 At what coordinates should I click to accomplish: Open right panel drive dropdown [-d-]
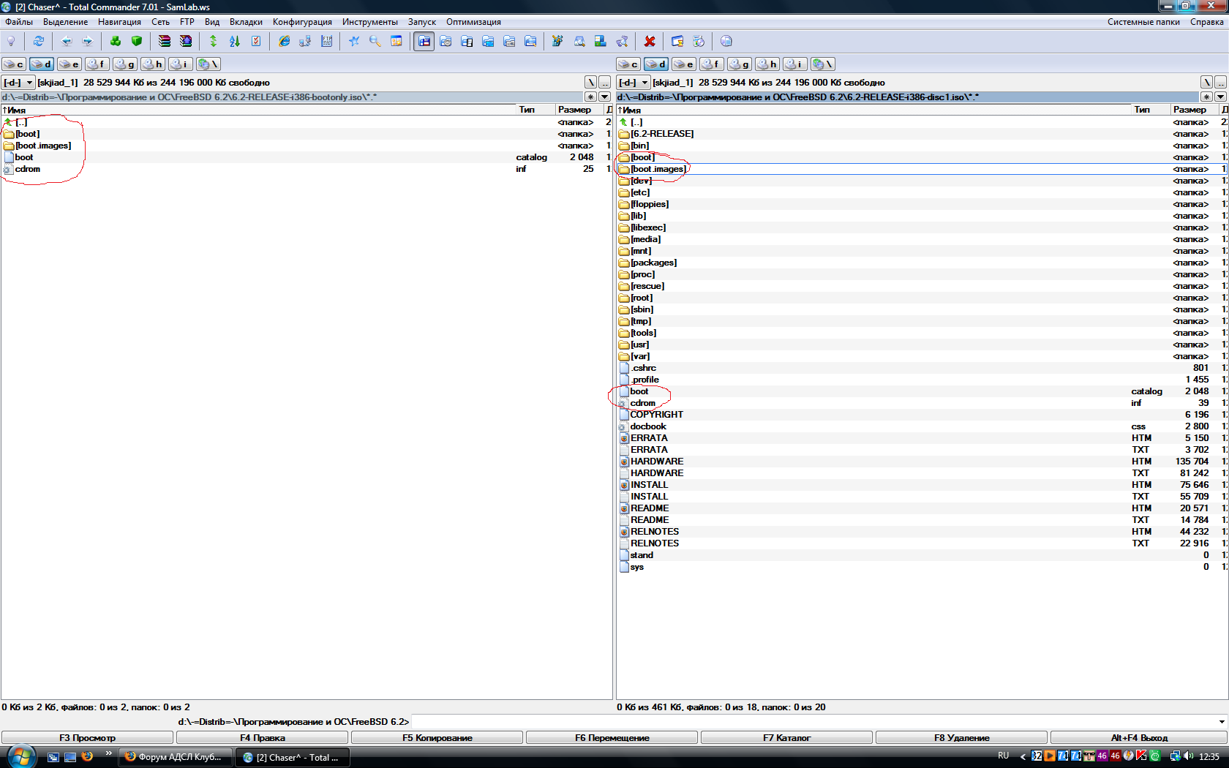click(x=634, y=83)
